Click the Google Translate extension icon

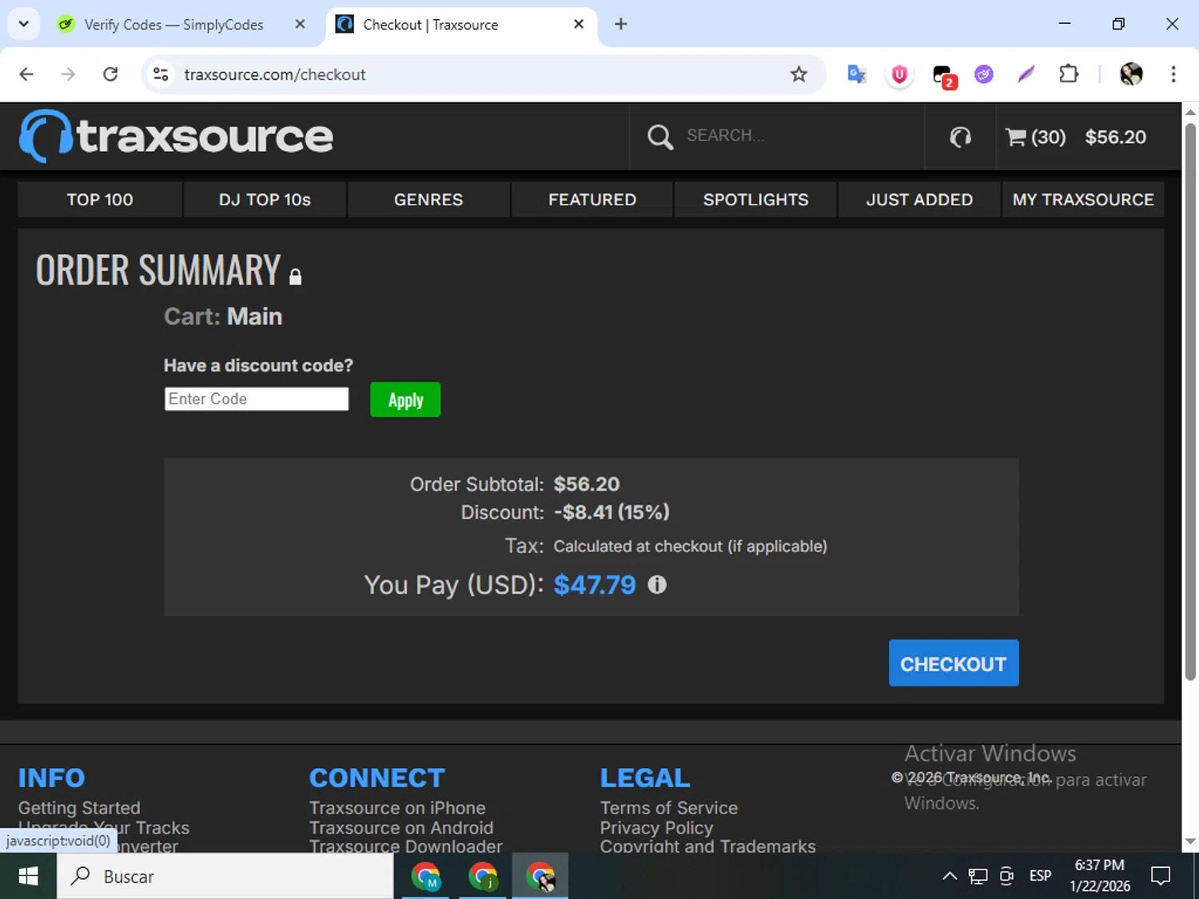[x=857, y=74]
